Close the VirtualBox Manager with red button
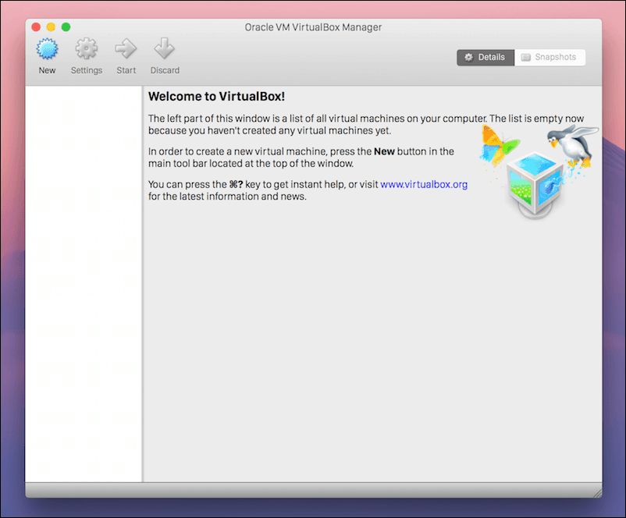626x518 pixels. [36, 27]
